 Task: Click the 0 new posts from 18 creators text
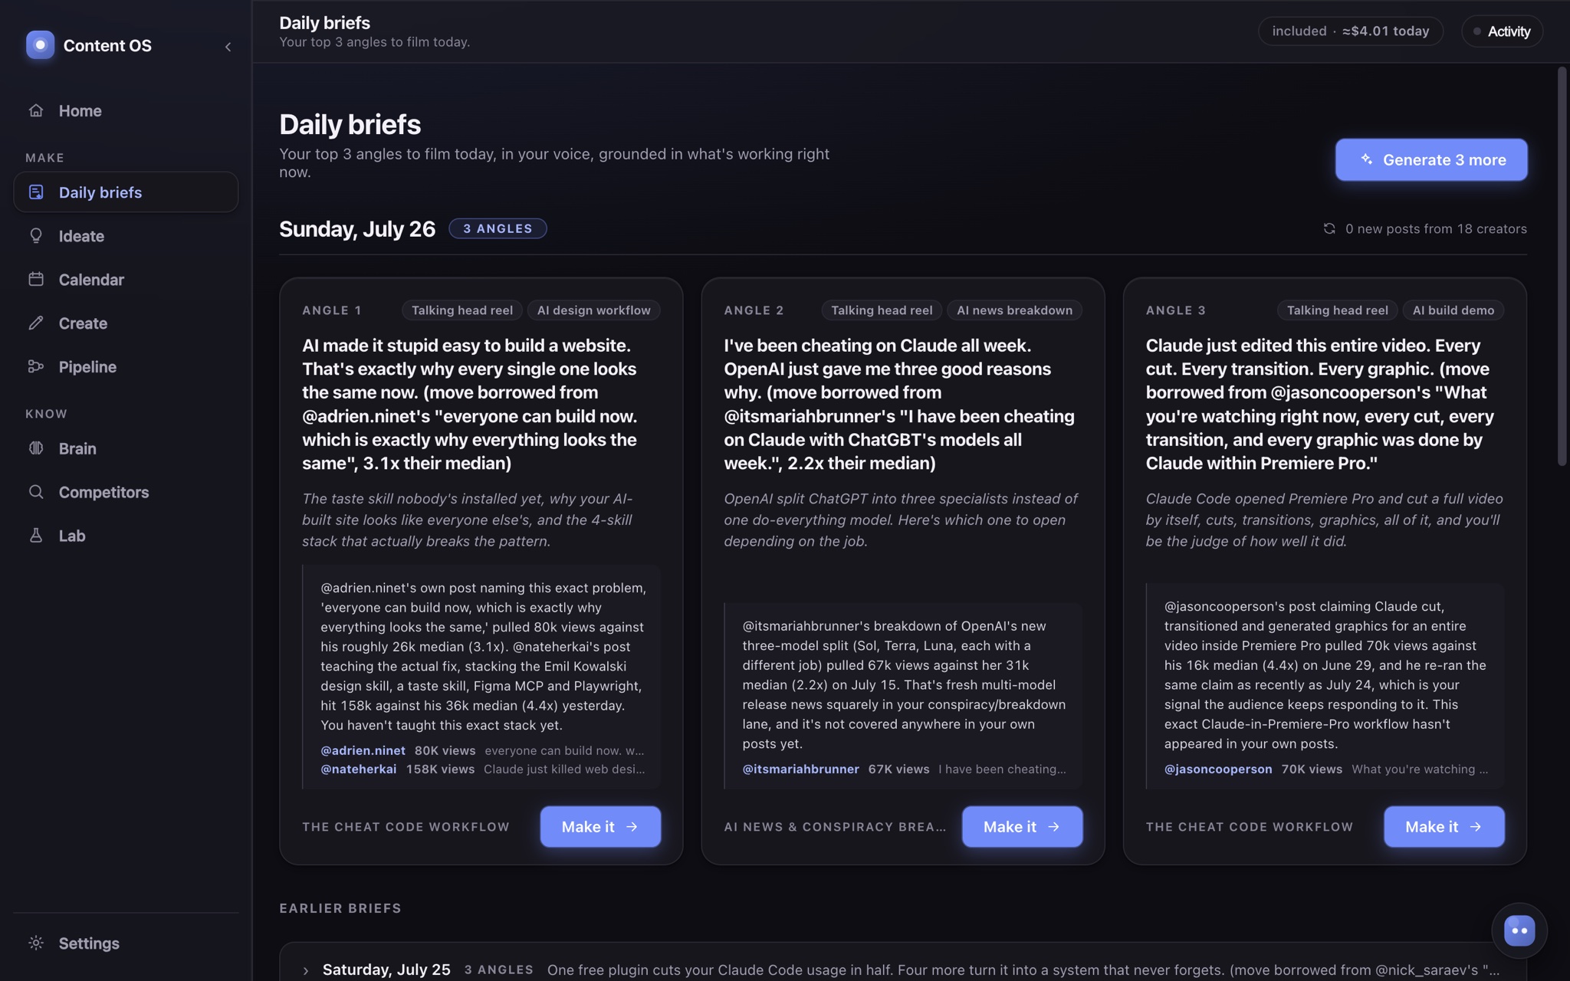1436,228
